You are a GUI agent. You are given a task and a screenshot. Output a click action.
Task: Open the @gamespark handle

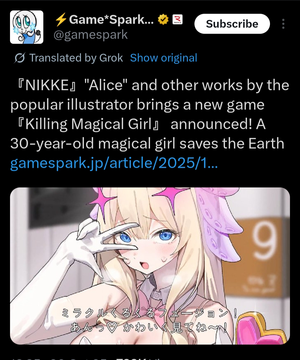tap(91, 35)
